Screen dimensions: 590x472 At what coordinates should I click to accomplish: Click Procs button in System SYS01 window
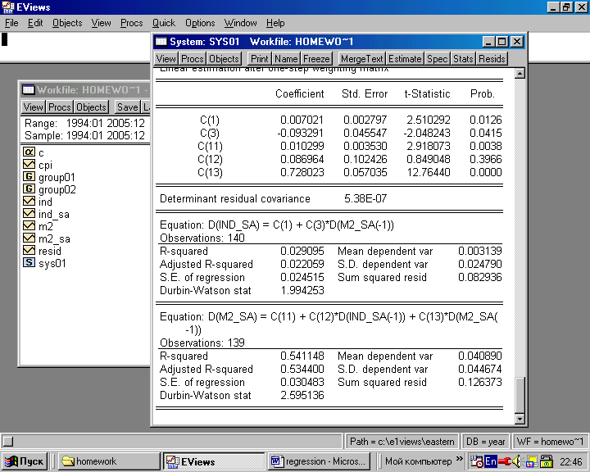192,59
